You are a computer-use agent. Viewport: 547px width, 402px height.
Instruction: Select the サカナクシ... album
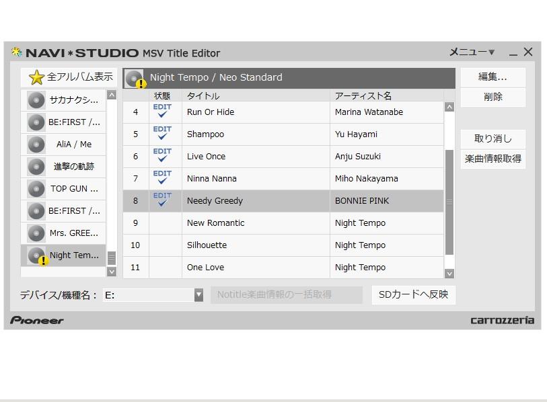pyautogui.click(x=63, y=100)
